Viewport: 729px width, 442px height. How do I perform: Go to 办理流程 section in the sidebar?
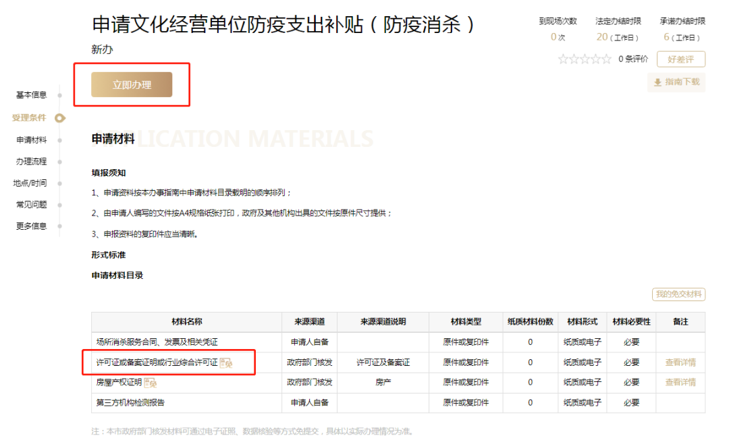(32, 162)
